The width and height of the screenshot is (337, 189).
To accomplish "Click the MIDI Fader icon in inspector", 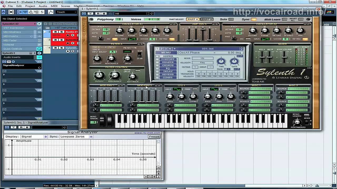I will [39, 40].
